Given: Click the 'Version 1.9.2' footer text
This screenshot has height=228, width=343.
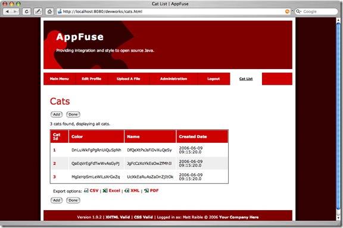Looking at the screenshot, I should pyautogui.click(x=89, y=217).
